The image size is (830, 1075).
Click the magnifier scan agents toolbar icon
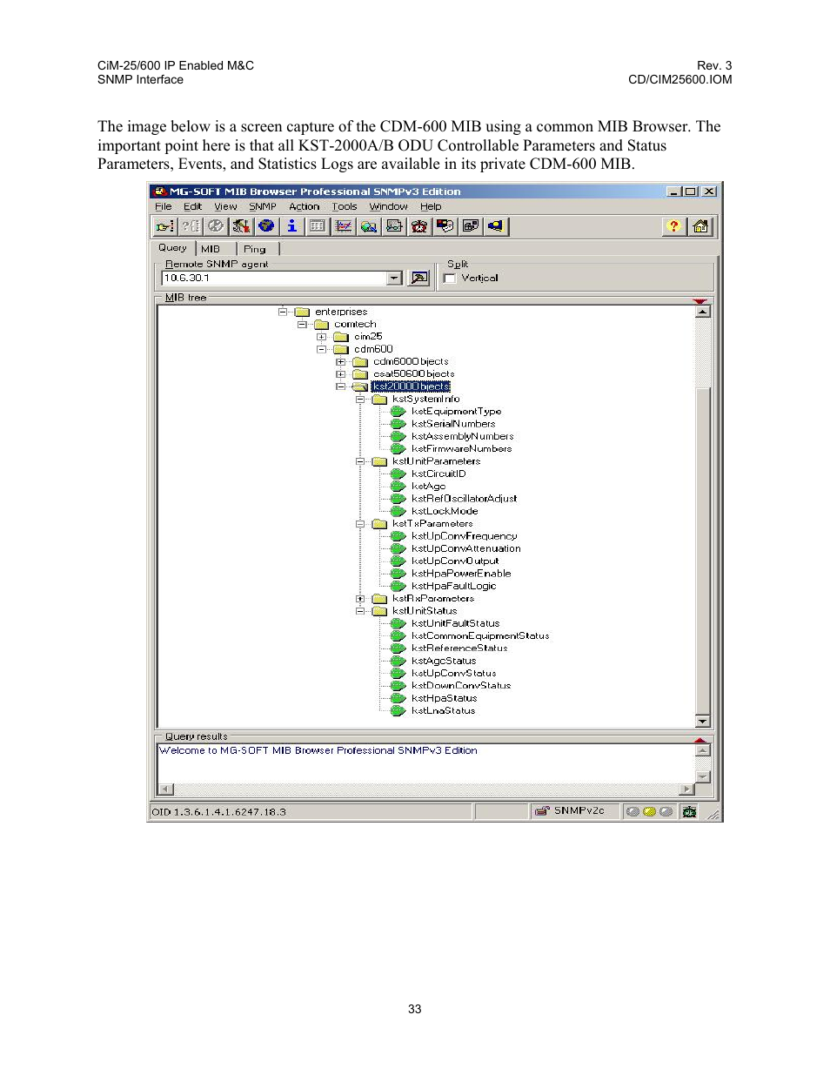368,226
